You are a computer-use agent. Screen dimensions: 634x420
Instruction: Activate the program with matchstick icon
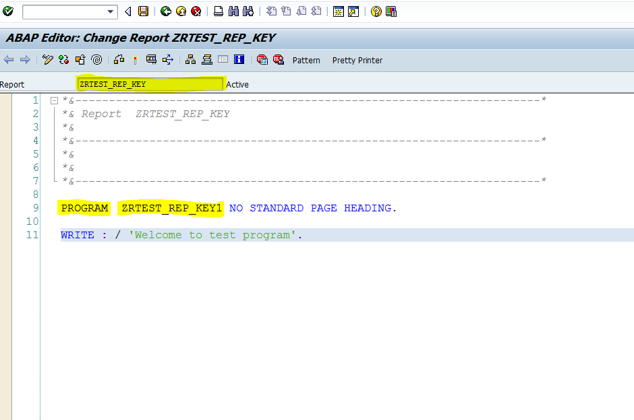135,60
